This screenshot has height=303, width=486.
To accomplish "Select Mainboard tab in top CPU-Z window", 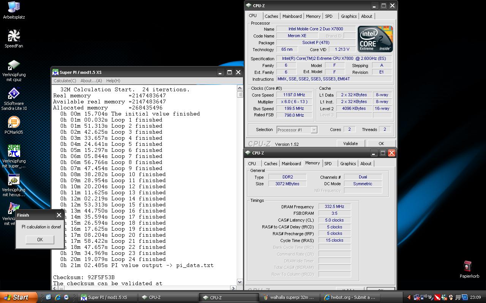I will pyautogui.click(x=292, y=16).
